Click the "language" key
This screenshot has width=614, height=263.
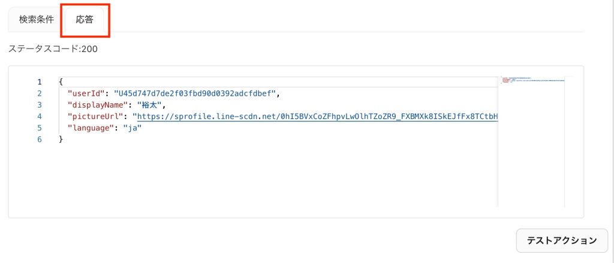[x=91, y=128]
